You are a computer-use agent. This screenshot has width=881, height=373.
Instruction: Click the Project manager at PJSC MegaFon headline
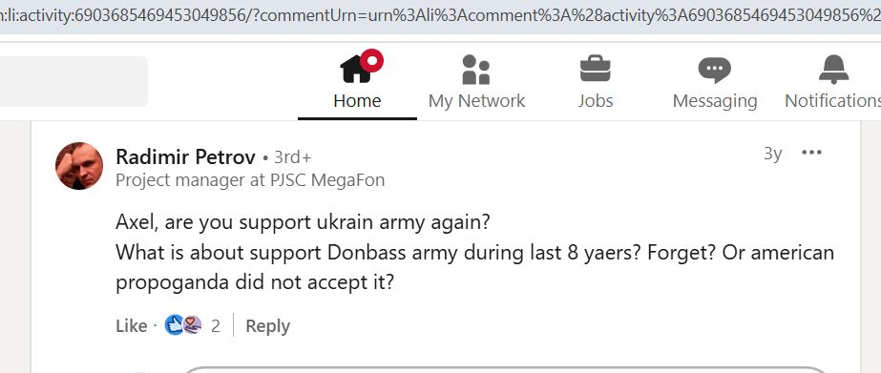(x=250, y=180)
